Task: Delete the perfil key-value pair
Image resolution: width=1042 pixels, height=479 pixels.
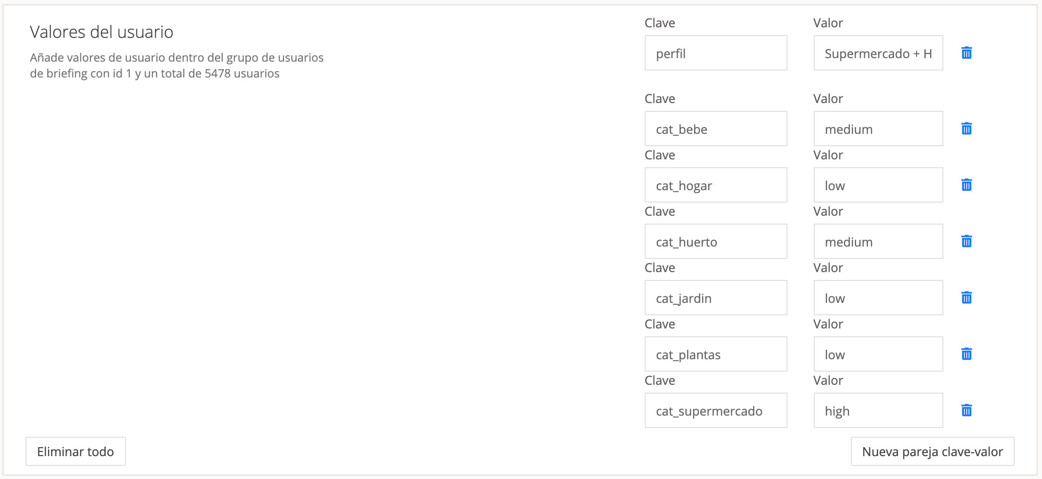Action: tap(966, 53)
